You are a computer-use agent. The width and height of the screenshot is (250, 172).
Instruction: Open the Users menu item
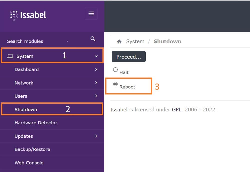(x=21, y=96)
